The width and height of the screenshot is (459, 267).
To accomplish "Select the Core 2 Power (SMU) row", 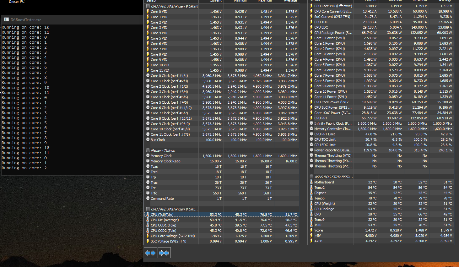I will point(381,49).
